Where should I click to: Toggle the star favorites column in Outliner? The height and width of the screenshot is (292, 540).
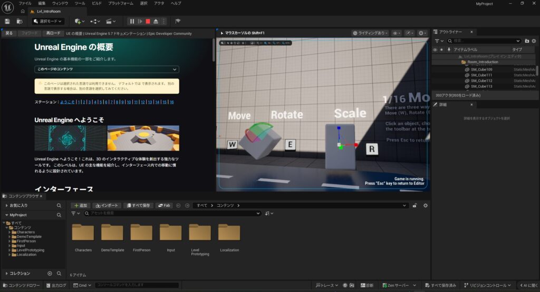(441, 49)
